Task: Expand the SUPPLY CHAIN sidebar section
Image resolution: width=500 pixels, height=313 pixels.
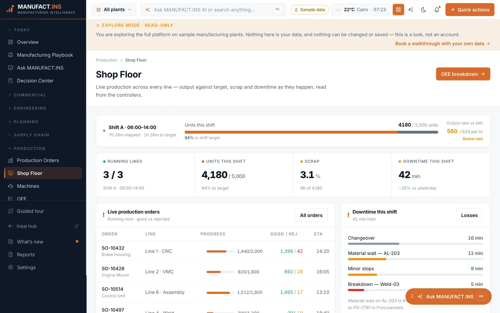Action: 29,135
